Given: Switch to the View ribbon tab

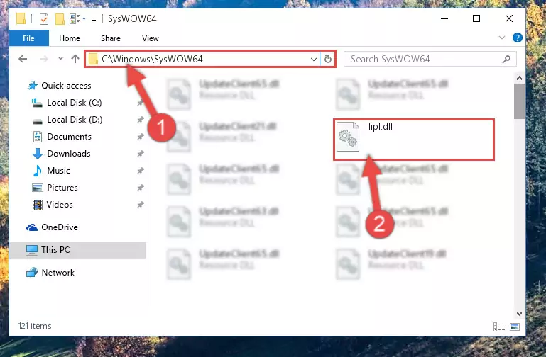Looking at the screenshot, I should pos(150,38).
